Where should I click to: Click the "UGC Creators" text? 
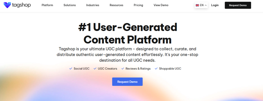108,69
